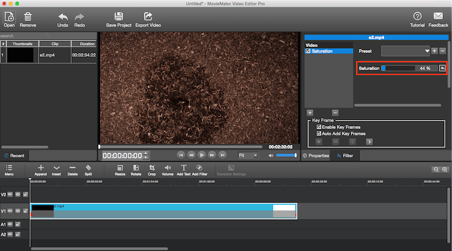Skip to the start of the video
This screenshot has width=452, height=251.
pos(181,155)
